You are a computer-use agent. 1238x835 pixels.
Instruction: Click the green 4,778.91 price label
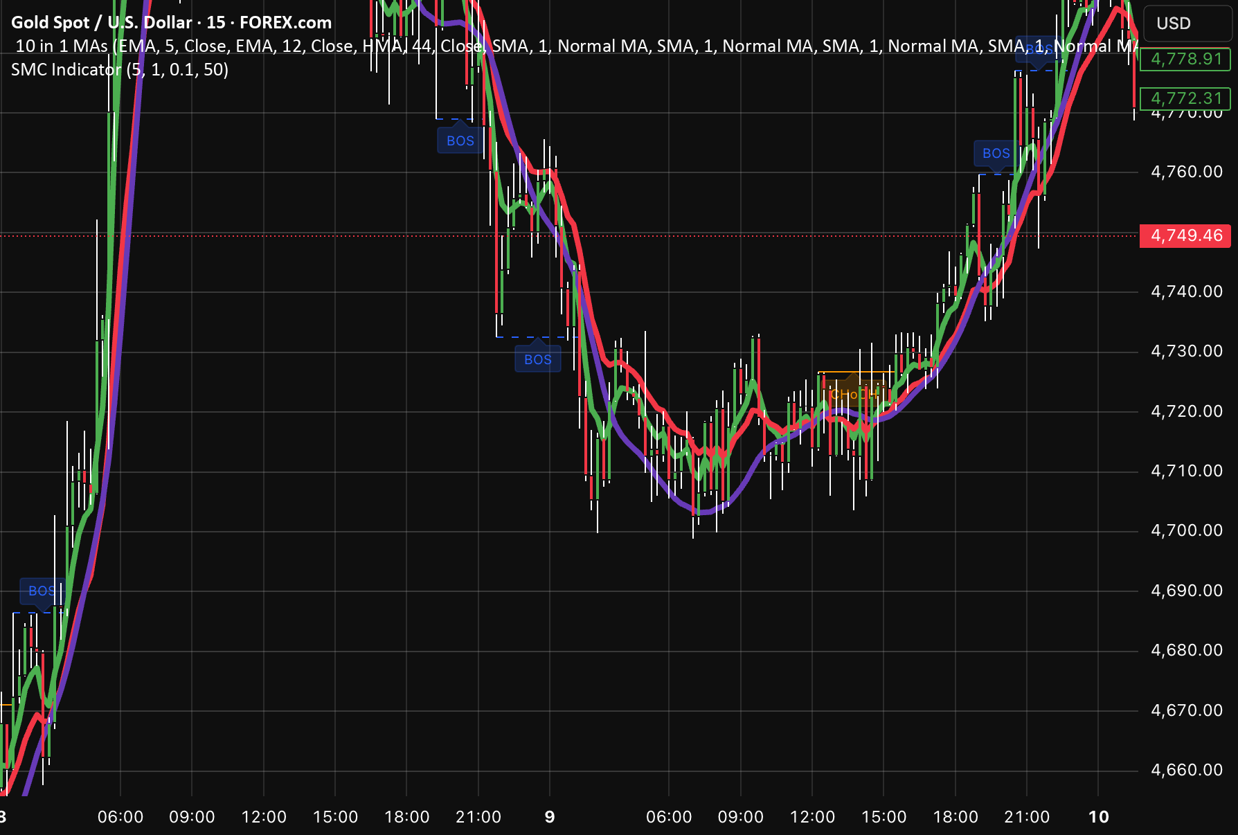1185,59
